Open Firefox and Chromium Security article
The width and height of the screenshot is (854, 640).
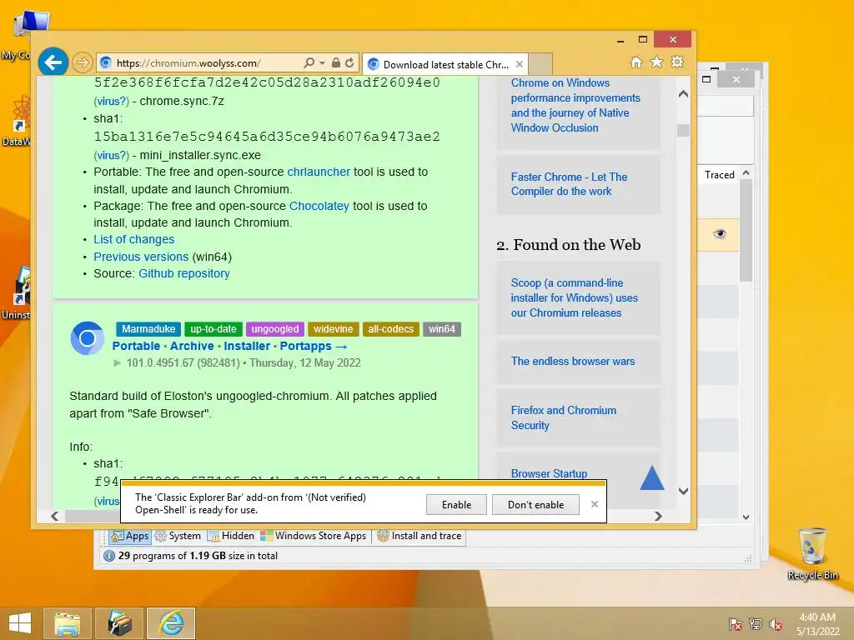pyautogui.click(x=564, y=418)
